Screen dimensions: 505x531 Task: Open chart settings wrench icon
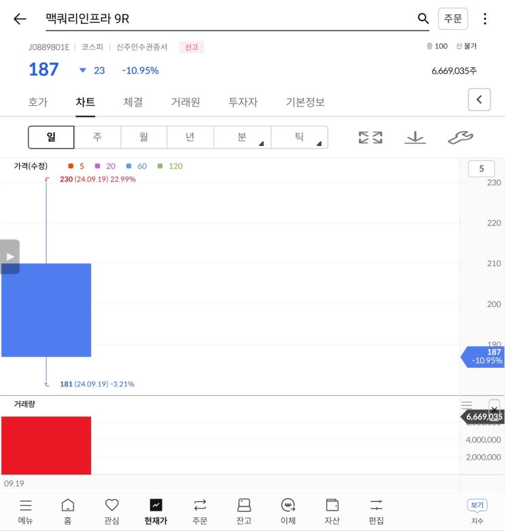(x=460, y=137)
